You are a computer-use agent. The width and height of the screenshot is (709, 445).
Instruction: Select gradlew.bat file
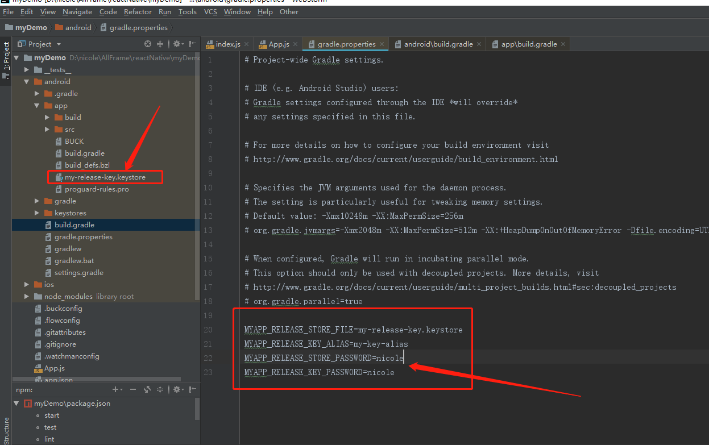coord(76,261)
